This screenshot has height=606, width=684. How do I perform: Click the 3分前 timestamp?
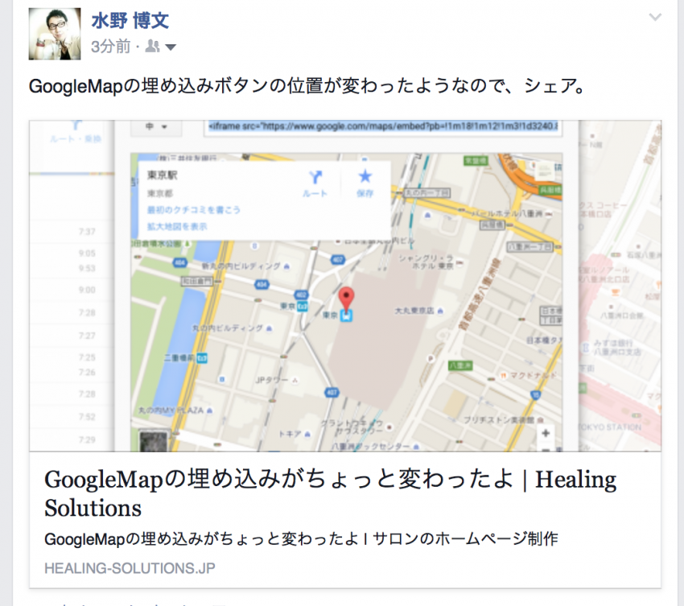pyautogui.click(x=110, y=46)
